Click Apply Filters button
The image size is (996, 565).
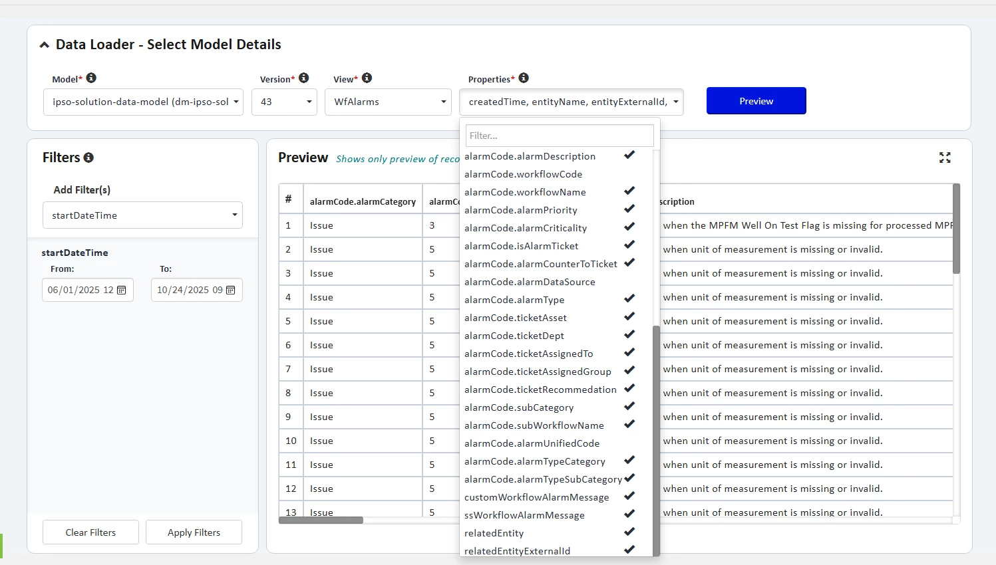pos(194,532)
